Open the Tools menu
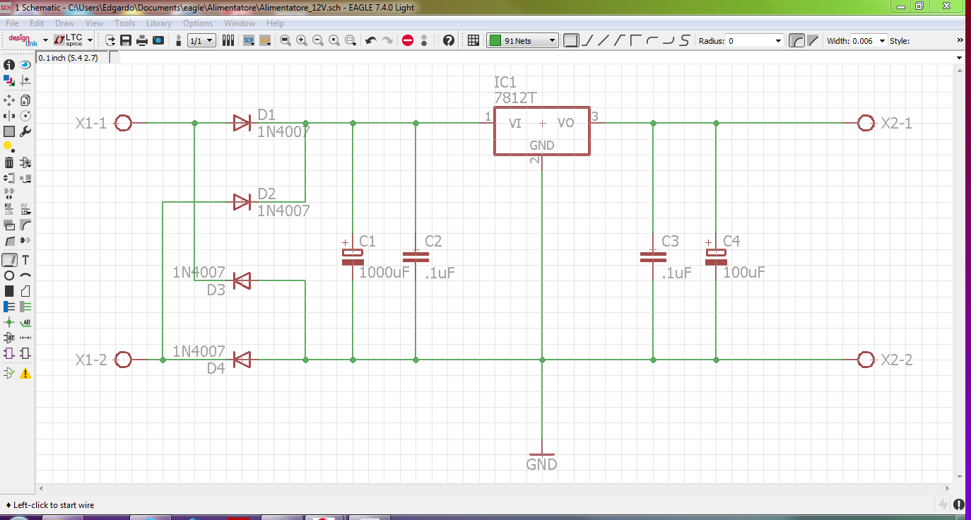 (124, 23)
